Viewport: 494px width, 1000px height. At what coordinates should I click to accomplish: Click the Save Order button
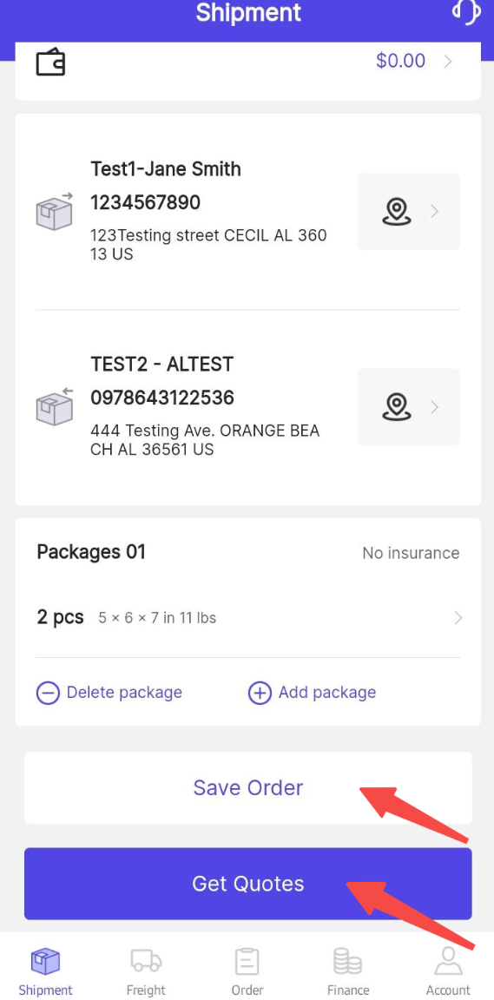pos(248,787)
